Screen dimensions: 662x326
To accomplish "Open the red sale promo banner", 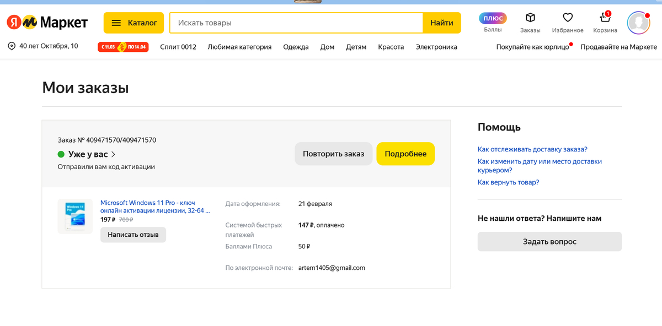I will (x=123, y=47).
